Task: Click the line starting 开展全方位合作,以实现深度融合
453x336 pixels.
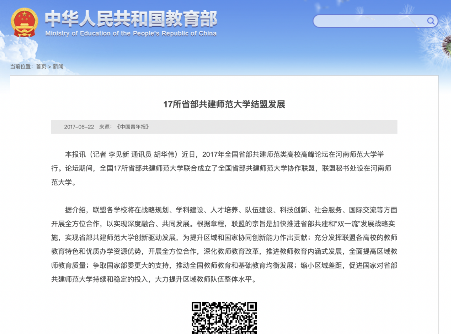Action: tap(224, 224)
